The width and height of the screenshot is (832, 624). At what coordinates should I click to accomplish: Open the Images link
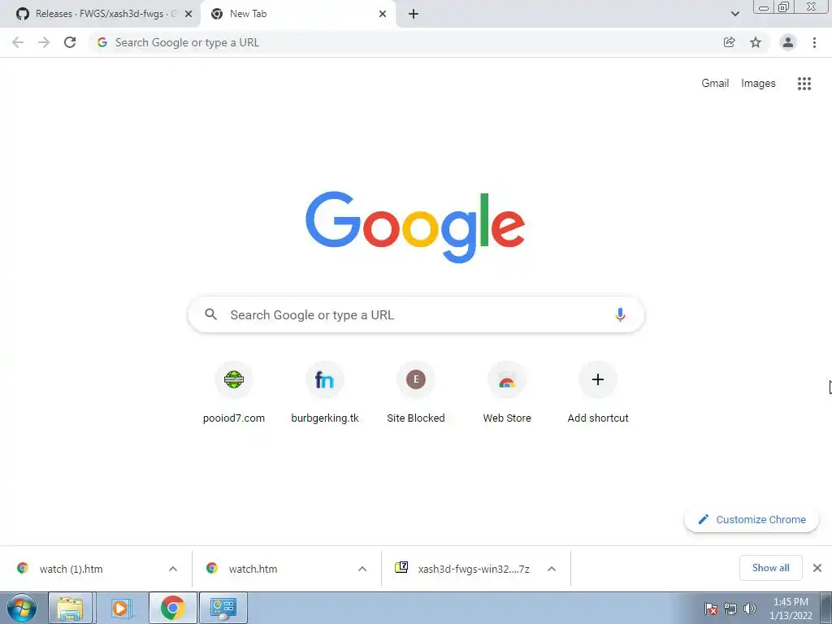[x=758, y=84]
